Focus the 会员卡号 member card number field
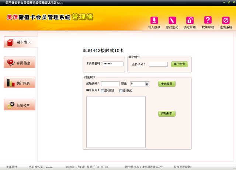236x170 pixels. 158,64
